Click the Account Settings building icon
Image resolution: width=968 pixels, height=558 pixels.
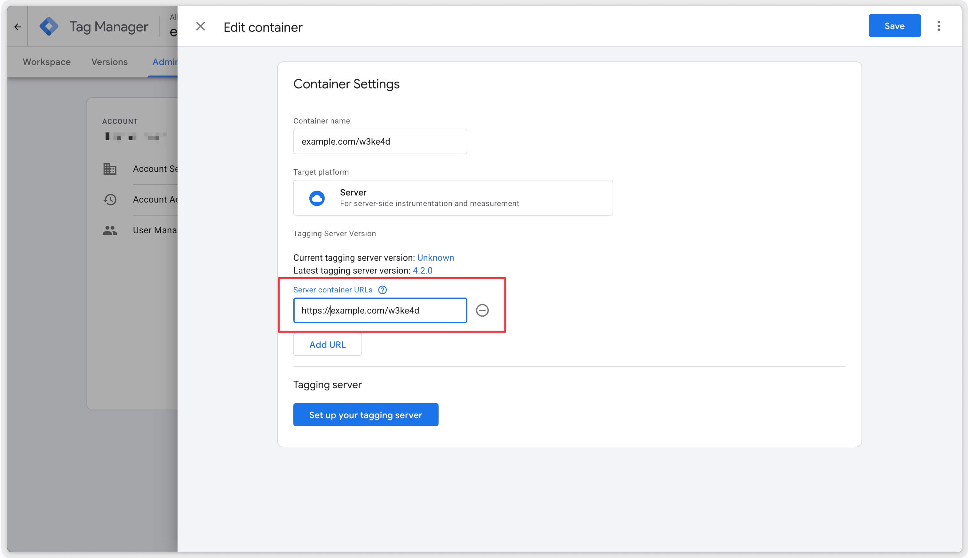(110, 169)
